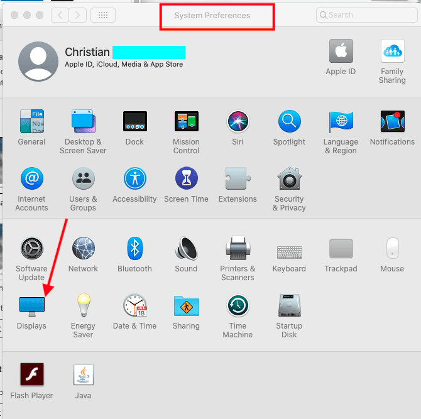This screenshot has width=421, height=419.
Task: Open the Accessibility preferences
Action: 134,180
